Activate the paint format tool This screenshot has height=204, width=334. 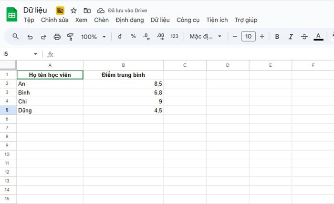click(x=71, y=37)
